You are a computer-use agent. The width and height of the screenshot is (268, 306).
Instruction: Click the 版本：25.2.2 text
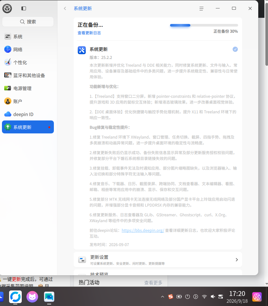pyautogui.click(x=101, y=58)
